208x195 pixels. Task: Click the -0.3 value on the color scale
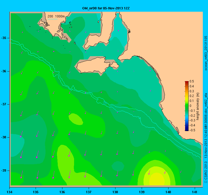pos(192,120)
